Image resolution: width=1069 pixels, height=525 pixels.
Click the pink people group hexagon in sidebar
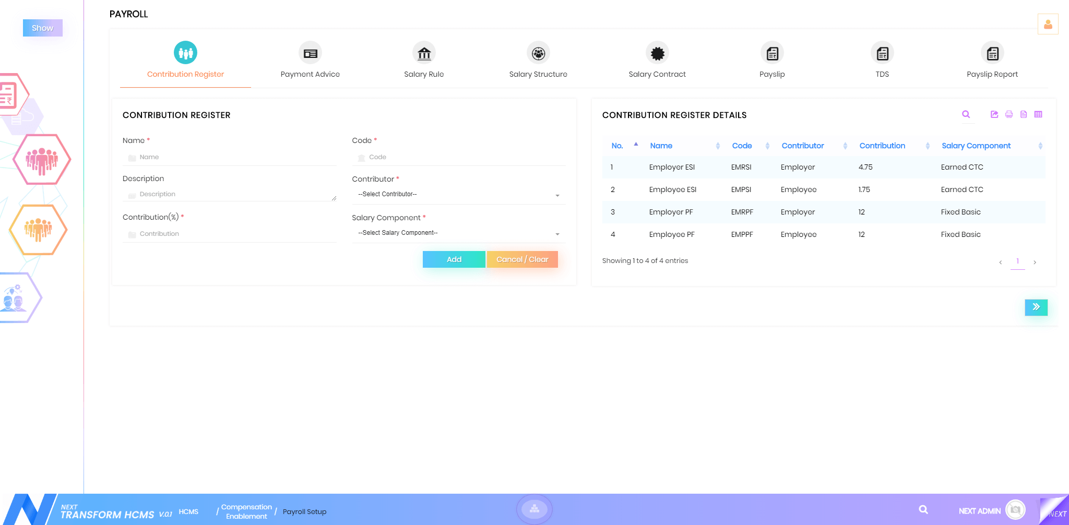[42, 159]
